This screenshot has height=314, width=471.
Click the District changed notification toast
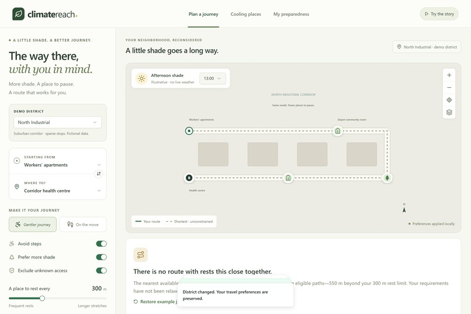[x=235, y=295]
